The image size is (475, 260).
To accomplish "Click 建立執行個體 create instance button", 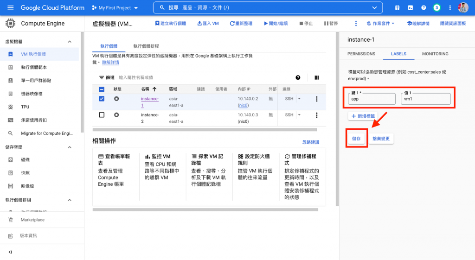I will point(171,23).
